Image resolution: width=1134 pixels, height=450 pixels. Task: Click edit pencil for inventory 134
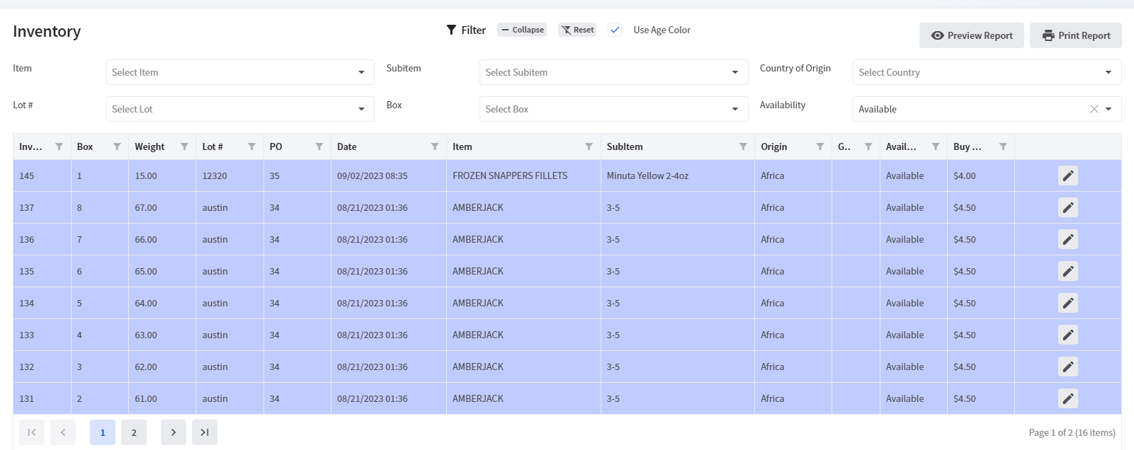pyautogui.click(x=1067, y=303)
